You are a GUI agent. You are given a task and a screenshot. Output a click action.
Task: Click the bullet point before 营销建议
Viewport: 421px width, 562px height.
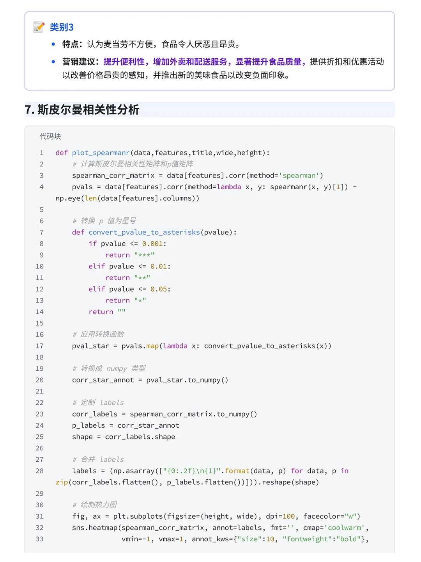pos(53,62)
